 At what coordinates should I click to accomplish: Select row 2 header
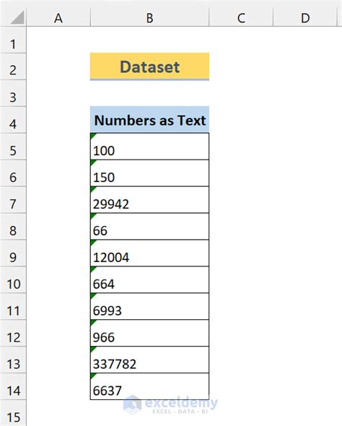13,66
